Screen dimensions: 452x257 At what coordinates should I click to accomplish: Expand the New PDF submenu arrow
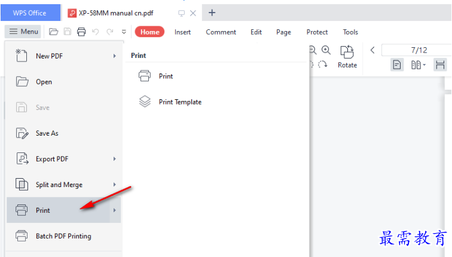tap(114, 56)
